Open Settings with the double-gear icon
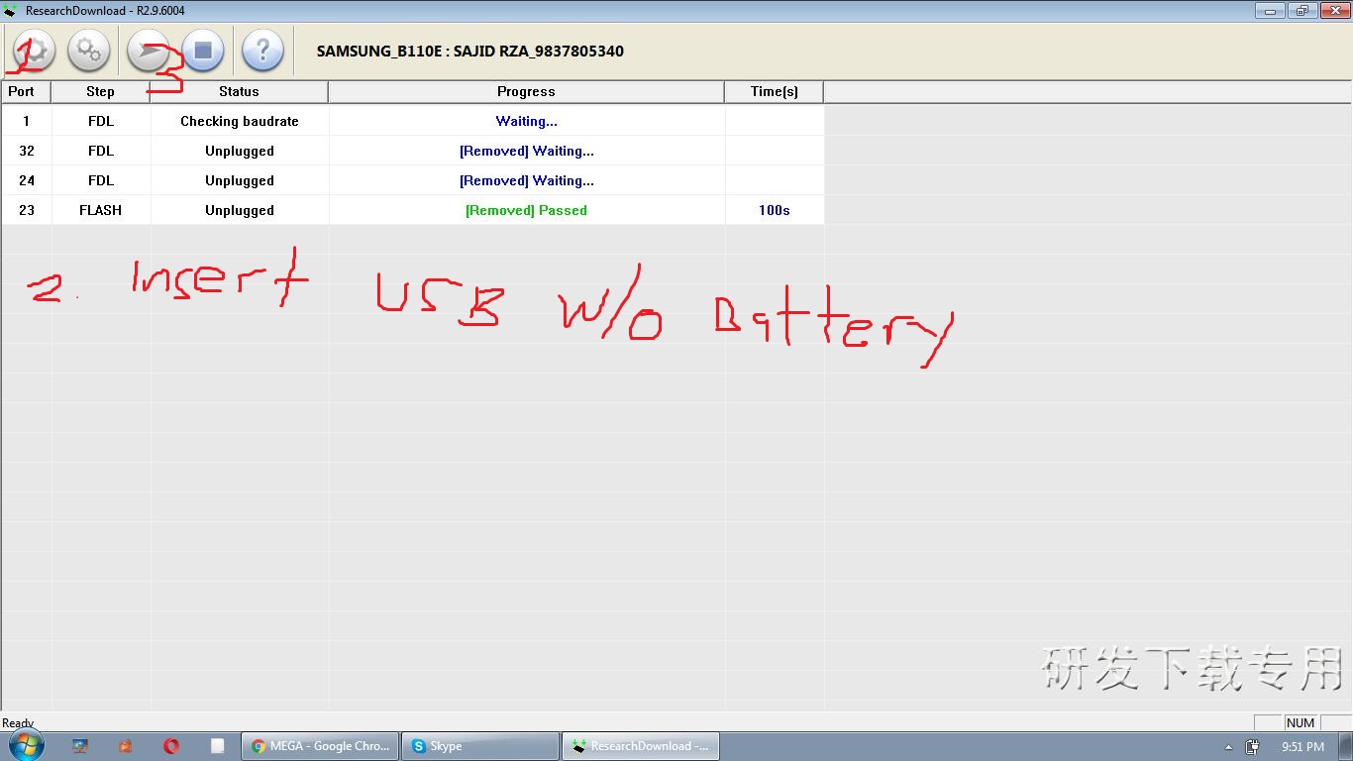 88,51
